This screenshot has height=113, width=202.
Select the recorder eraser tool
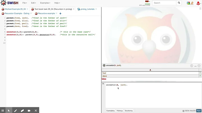[22, 110]
